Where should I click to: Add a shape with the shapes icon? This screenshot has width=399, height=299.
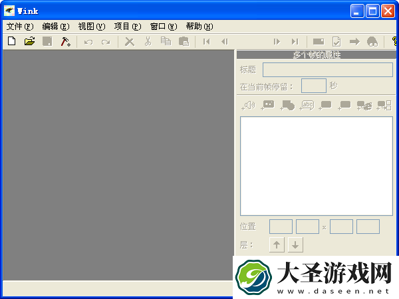(x=287, y=105)
